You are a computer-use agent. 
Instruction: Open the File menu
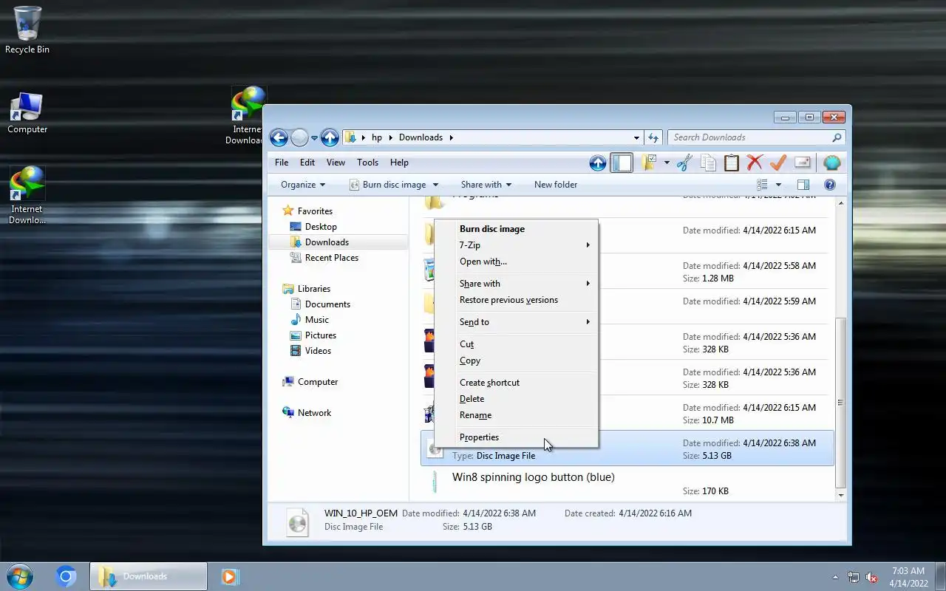(x=282, y=163)
